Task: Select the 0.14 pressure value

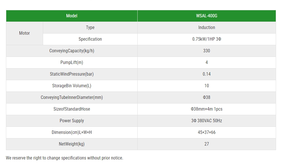Action: [x=207, y=74]
